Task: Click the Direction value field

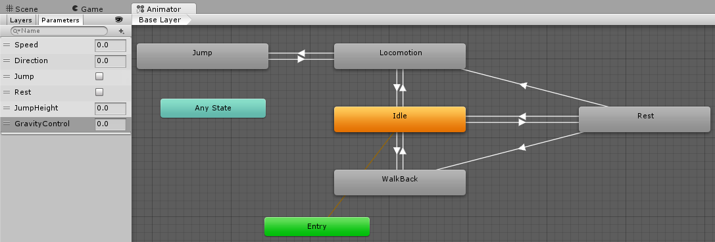Action: (x=111, y=61)
